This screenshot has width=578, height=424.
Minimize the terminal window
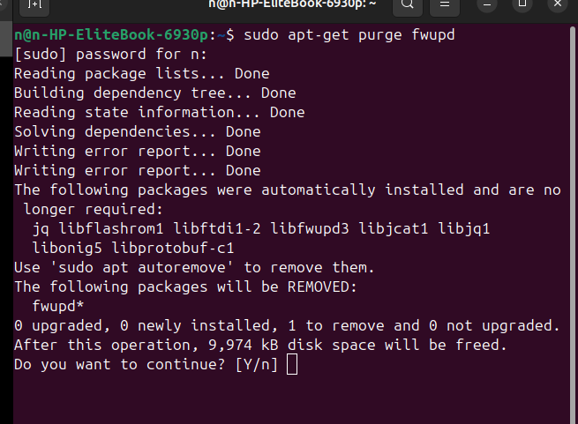point(487,4)
